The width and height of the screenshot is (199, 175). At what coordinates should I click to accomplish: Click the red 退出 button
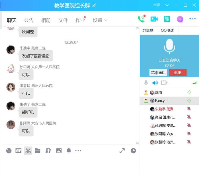coord(178,73)
